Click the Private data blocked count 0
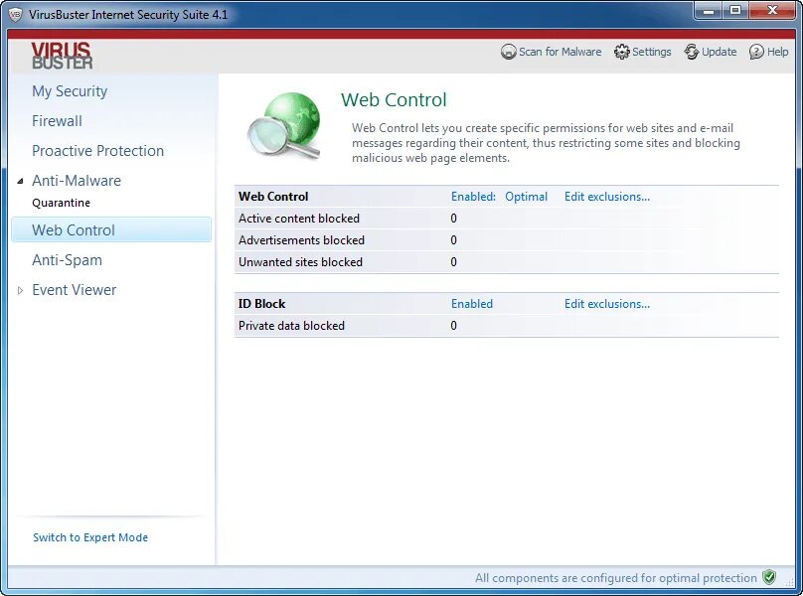The width and height of the screenshot is (803, 596). click(454, 326)
